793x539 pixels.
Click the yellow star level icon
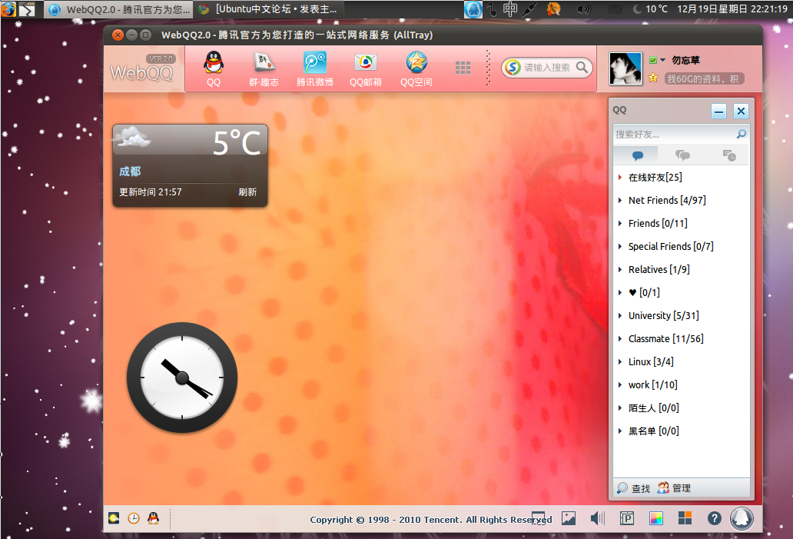point(653,78)
